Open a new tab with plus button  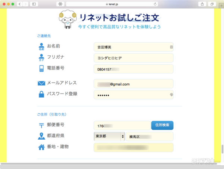coord(221,6)
